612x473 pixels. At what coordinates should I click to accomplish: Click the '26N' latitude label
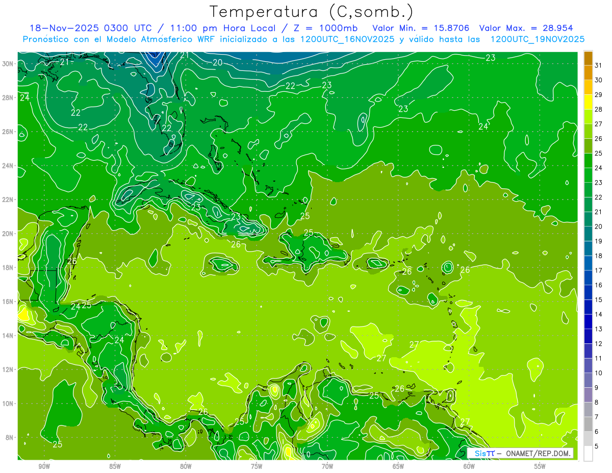[x=7, y=132]
